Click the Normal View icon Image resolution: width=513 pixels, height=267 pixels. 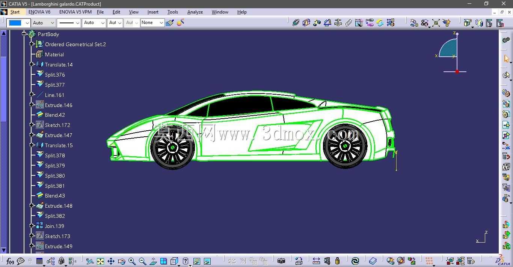click(153, 261)
